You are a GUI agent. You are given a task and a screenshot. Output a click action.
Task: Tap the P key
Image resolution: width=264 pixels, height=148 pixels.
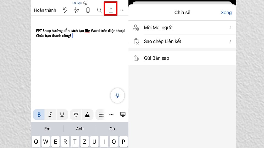tap(123, 142)
